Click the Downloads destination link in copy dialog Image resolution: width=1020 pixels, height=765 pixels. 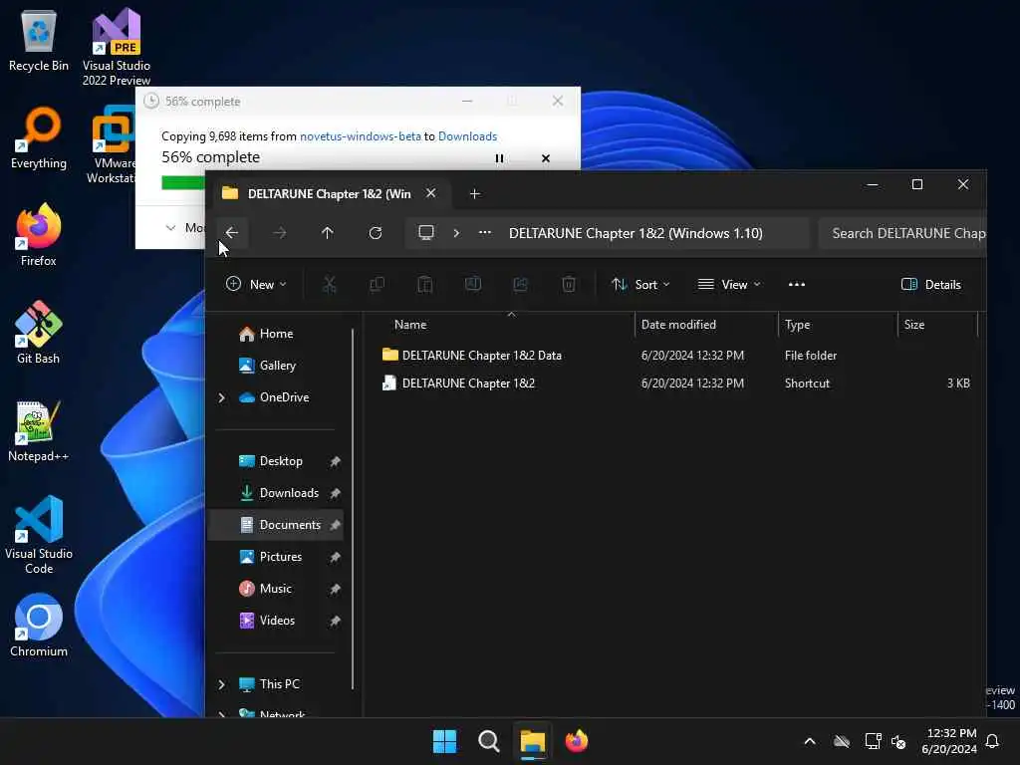(x=468, y=136)
